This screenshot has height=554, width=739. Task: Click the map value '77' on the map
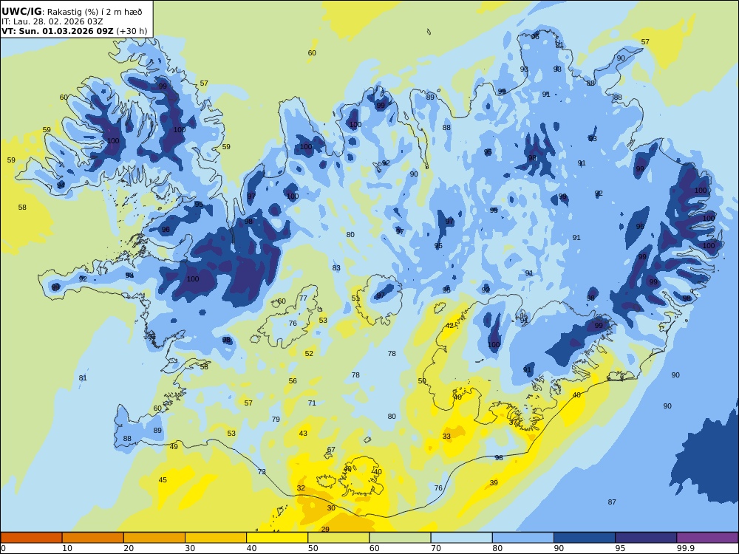click(303, 298)
